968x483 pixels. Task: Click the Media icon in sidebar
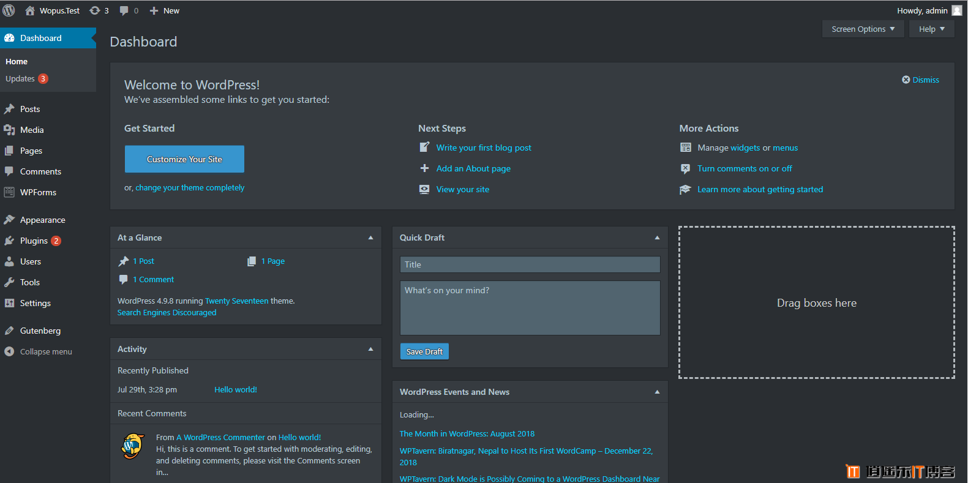(9, 130)
